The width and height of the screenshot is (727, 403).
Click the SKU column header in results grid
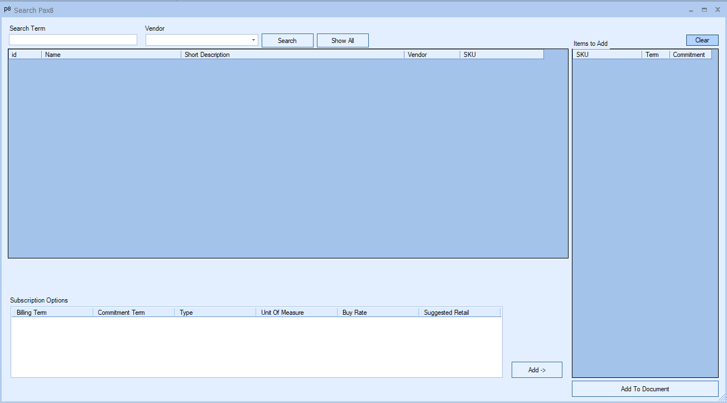501,55
